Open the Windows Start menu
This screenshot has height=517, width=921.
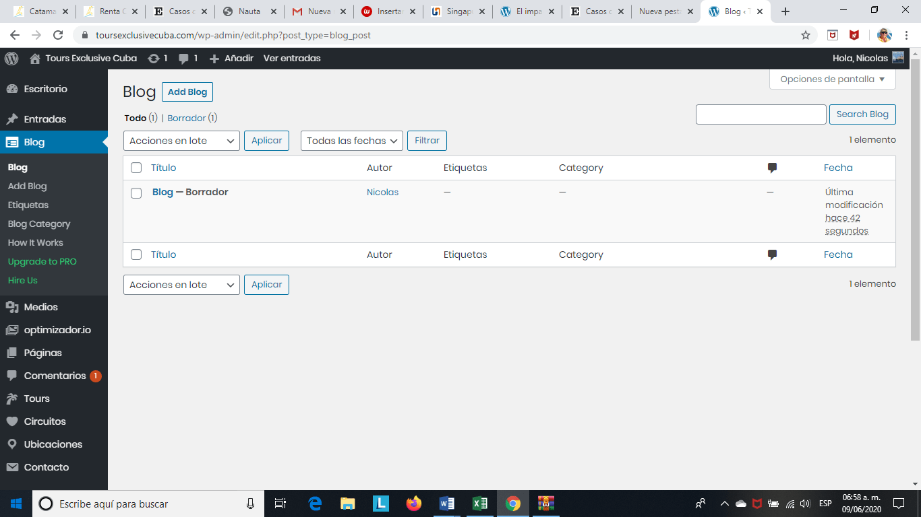(x=16, y=504)
